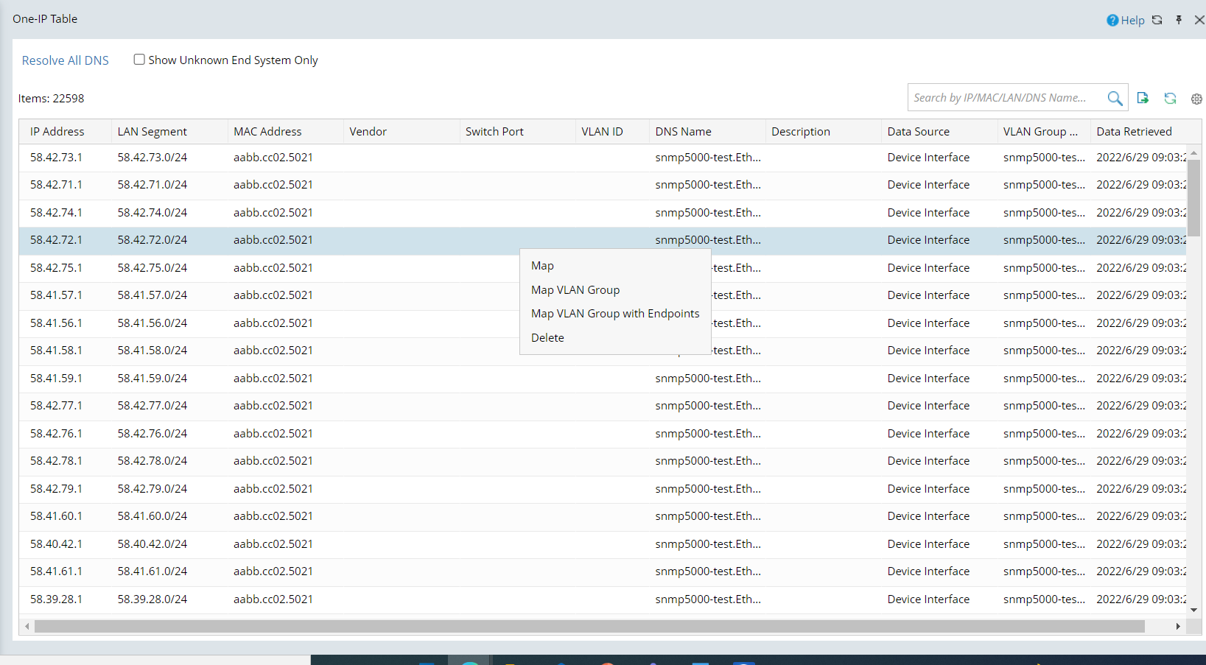Pin the One-IP Table panel
The image size is (1206, 665).
pyautogui.click(x=1179, y=20)
